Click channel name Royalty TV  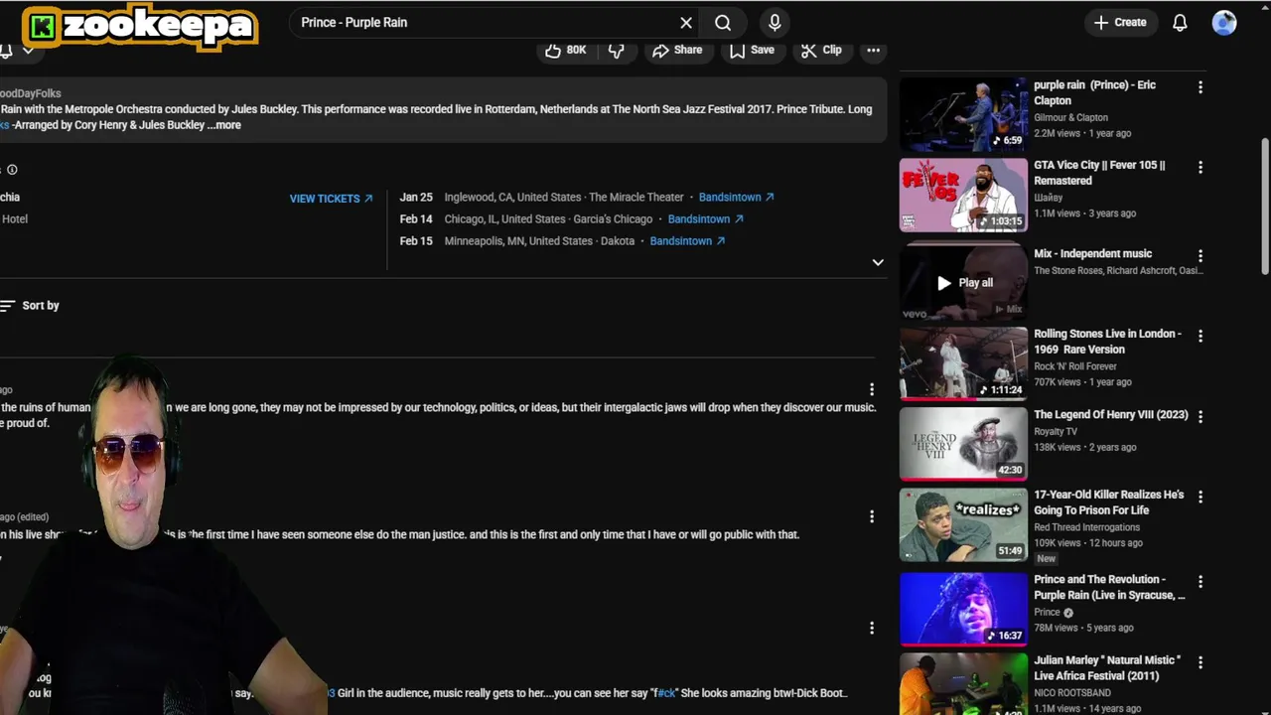point(1055,432)
